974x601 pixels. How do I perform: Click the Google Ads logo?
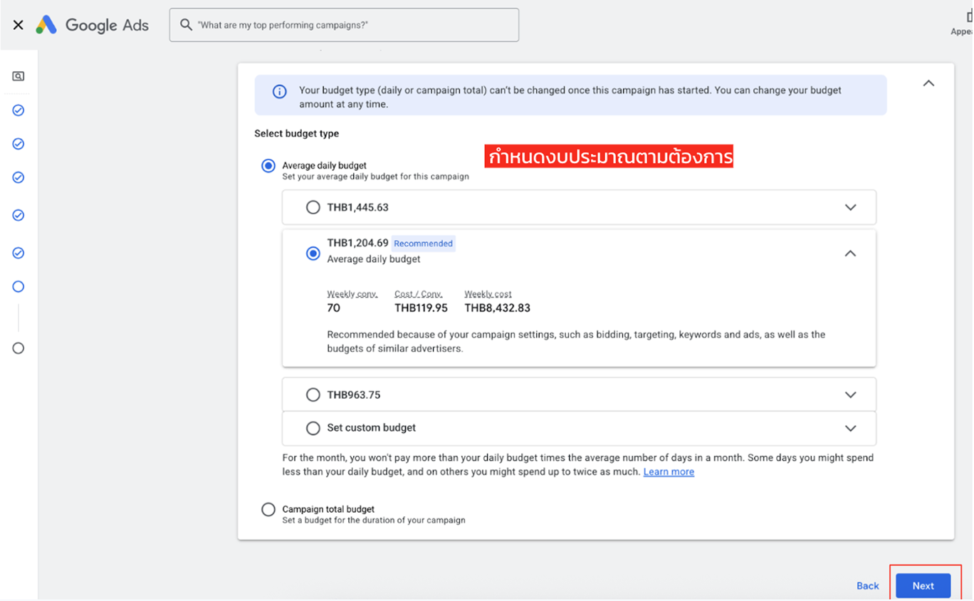pos(93,25)
